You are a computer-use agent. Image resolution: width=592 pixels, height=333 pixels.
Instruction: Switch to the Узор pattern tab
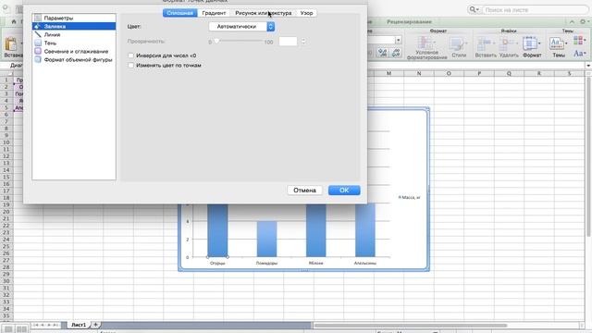[x=306, y=13]
